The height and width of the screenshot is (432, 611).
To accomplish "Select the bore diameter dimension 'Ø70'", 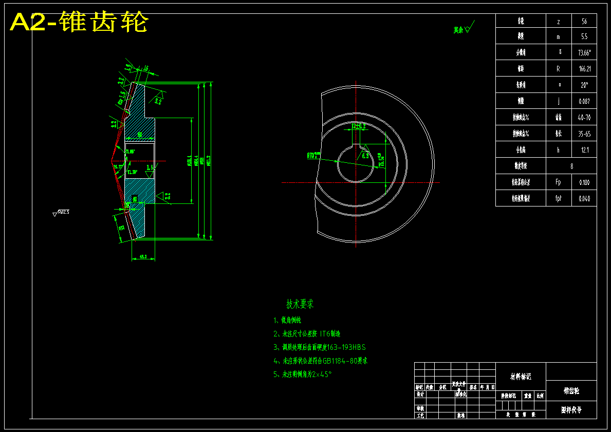I will 314,156.
